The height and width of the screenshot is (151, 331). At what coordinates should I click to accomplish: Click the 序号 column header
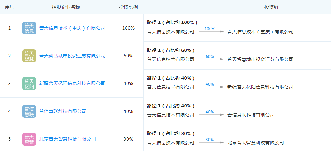[x=9, y=7]
